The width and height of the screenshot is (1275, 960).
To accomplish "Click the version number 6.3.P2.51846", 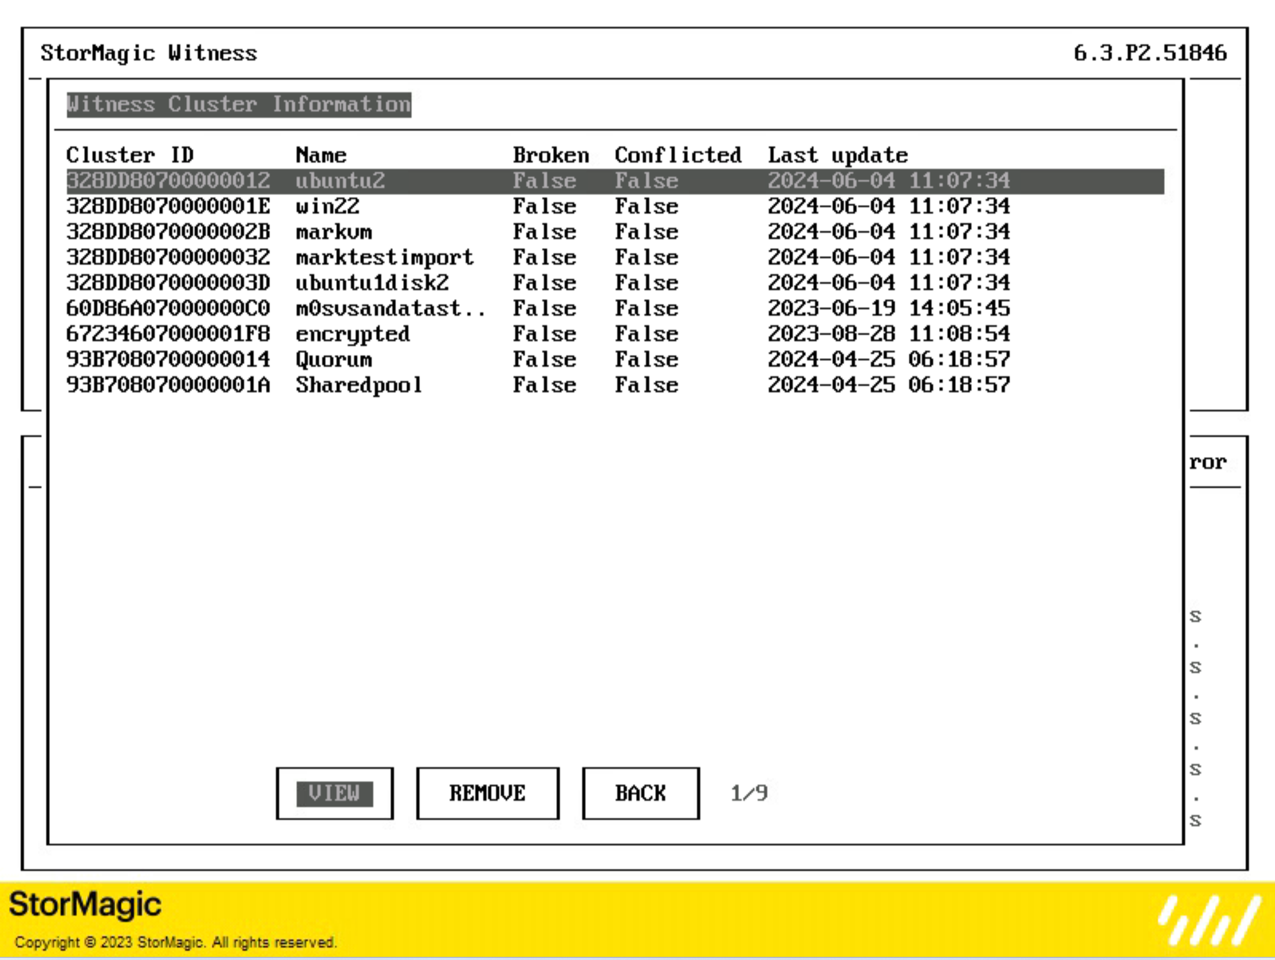I will (1151, 53).
